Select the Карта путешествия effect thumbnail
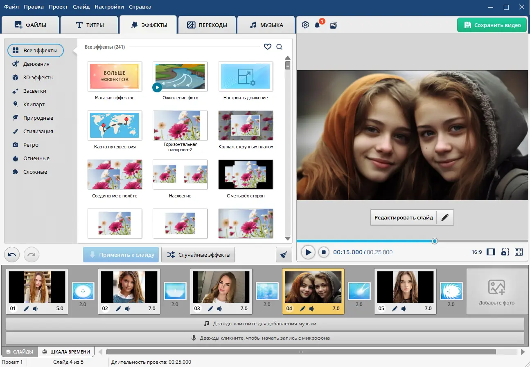530x367 pixels. [x=115, y=125]
